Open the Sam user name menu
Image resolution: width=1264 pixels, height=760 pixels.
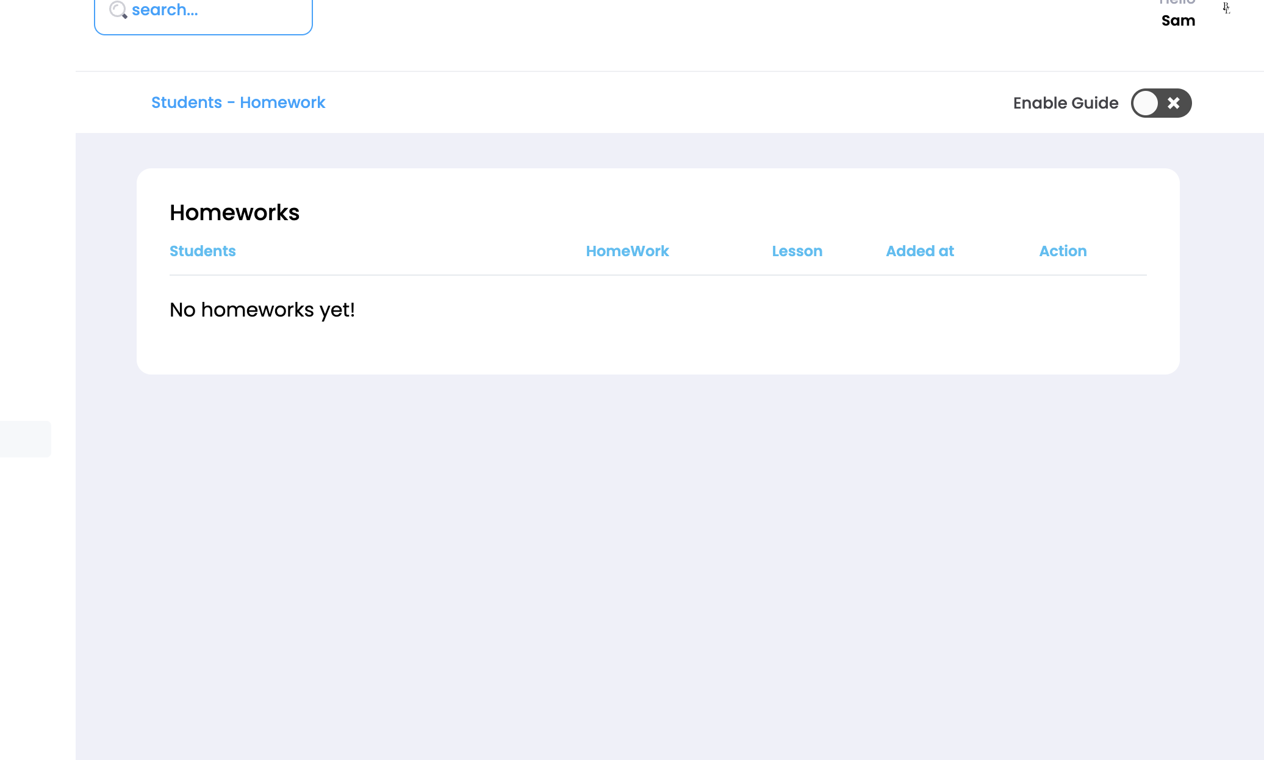click(x=1178, y=21)
